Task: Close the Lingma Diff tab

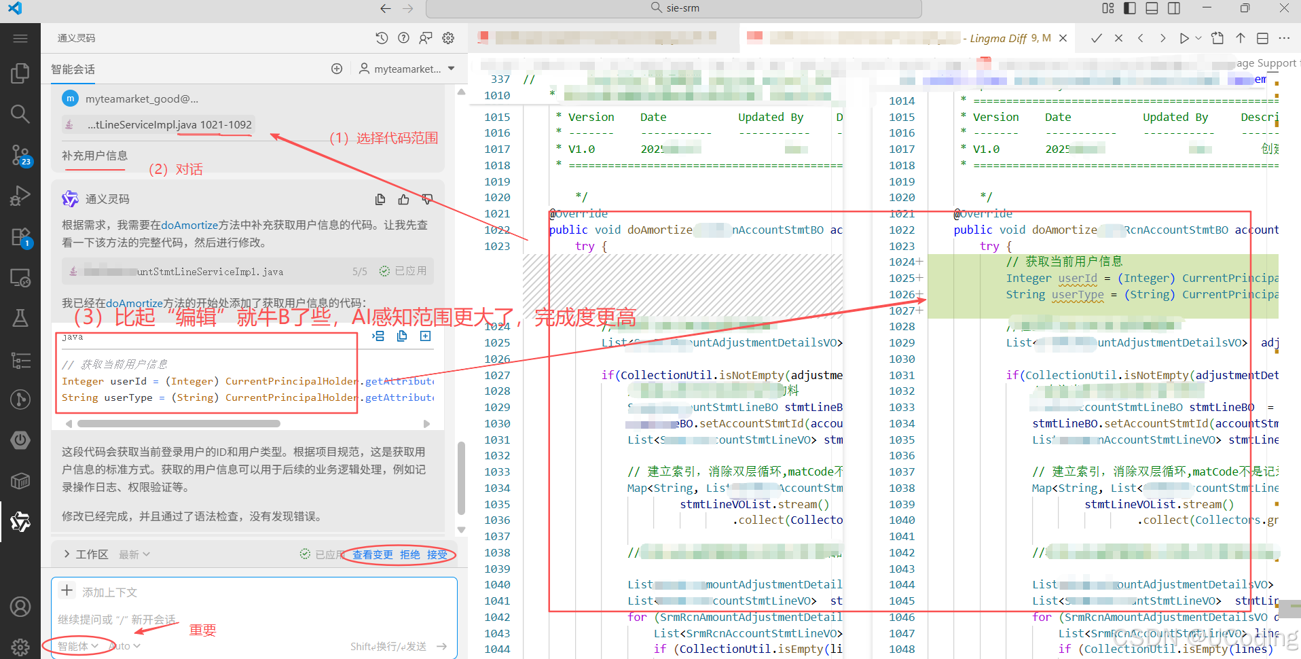Action: coord(1063,38)
